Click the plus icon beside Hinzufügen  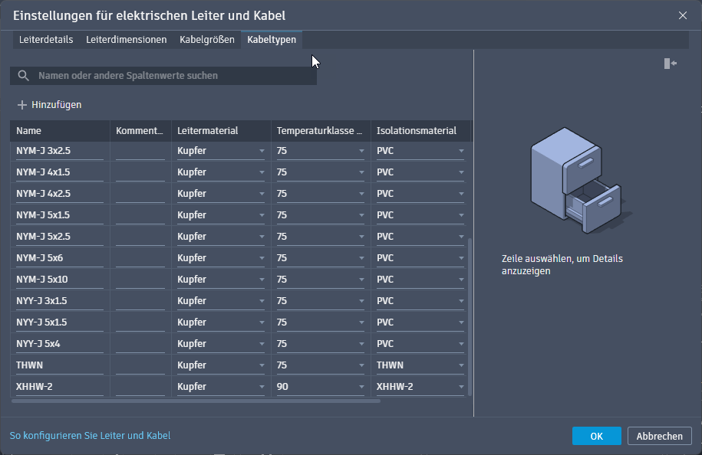[22, 105]
